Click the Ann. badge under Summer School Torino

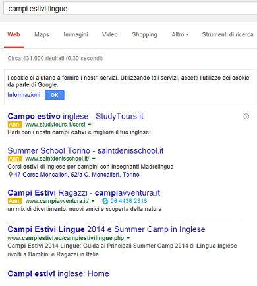tap(14, 159)
